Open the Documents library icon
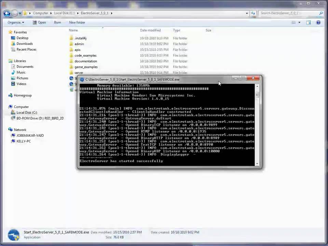 point(13,67)
